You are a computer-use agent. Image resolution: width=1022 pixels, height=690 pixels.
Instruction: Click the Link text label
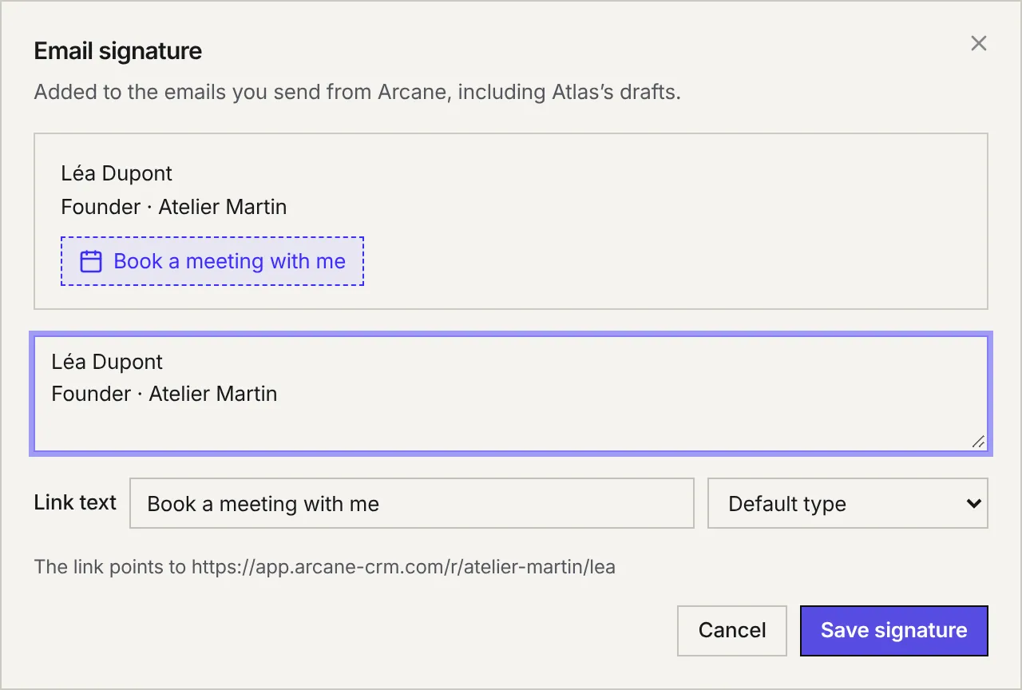[75, 502]
